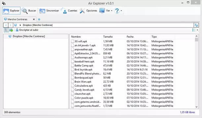This screenshot has width=202, height=118.
Task: Select air.A4.jewels-1.apk file
Action: coord(85,46)
